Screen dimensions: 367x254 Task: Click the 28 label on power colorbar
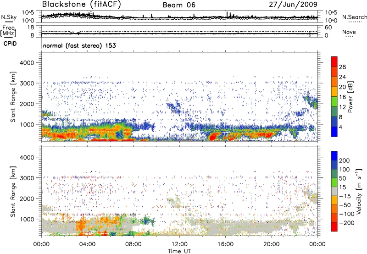click(x=342, y=67)
